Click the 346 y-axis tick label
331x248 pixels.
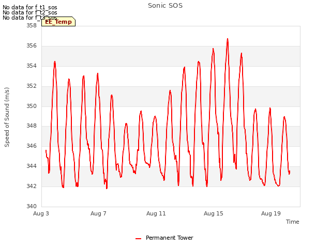[x=32, y=146]
